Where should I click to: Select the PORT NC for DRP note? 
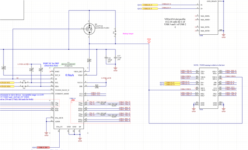(x=51, y=64)
